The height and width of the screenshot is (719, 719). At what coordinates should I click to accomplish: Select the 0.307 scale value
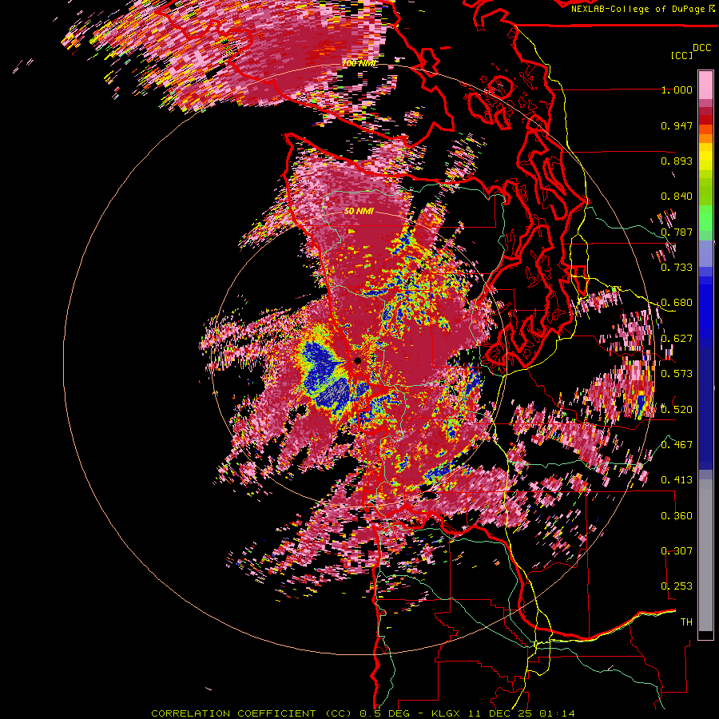(x=677, y=550)
